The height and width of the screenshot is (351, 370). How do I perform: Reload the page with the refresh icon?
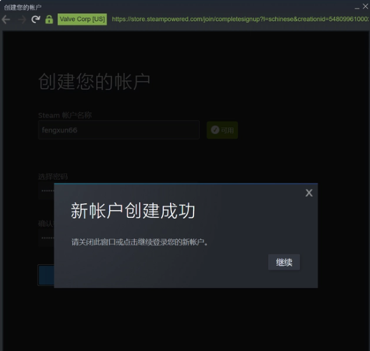tap(36, 19)
